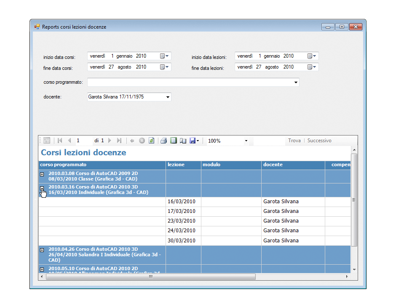Viewport: 396px width, 308px height.
Task: Click the lezione date 16/03/2010
Action: 182,201
